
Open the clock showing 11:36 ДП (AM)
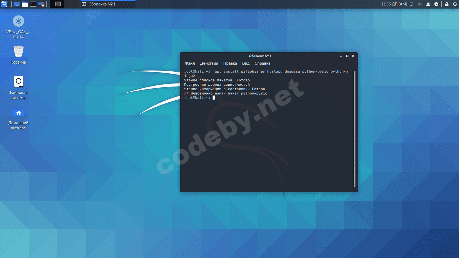(x=394, y=4)
